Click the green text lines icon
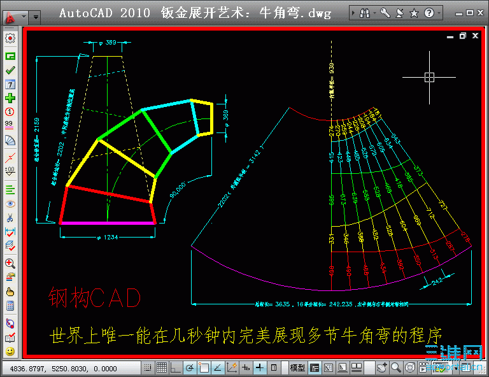This screenshot has height=377, width=489. coord(10,190)
